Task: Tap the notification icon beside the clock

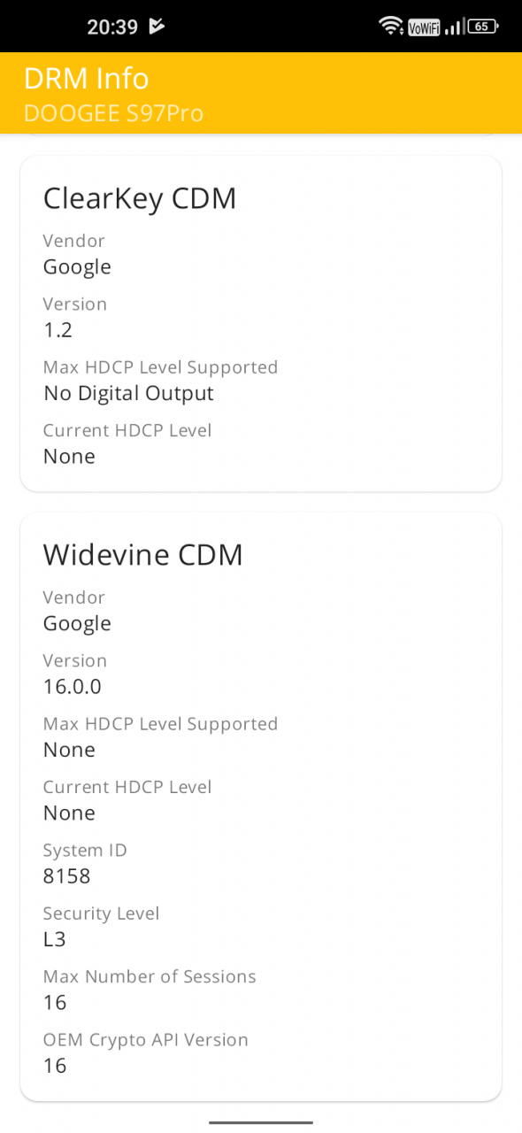Action: point(157,27)
